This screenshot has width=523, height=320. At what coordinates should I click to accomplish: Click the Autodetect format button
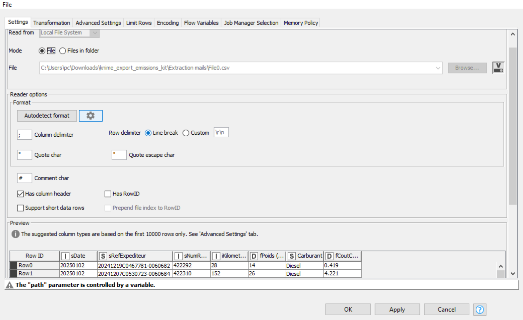tap(47, 116)
